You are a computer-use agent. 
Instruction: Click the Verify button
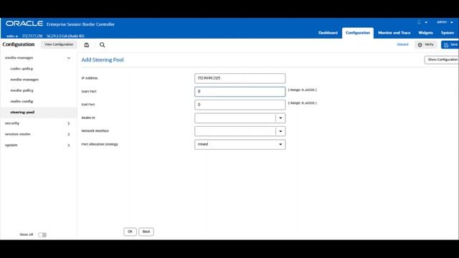click(x=426, y=44)
